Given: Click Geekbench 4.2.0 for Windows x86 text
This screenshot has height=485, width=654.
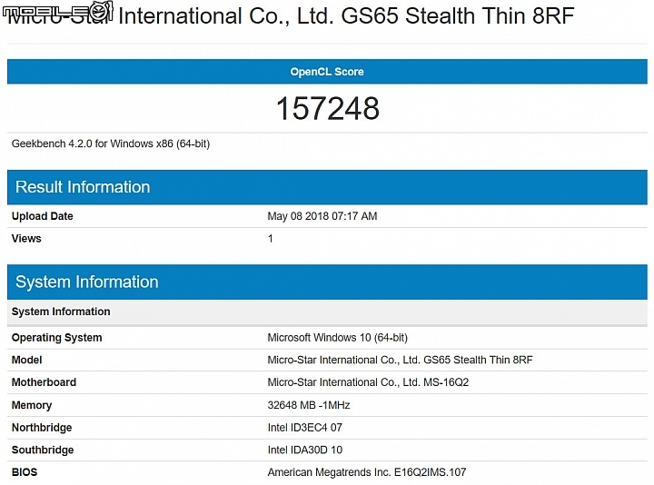Looking at the screenshot, I should 111,144.
